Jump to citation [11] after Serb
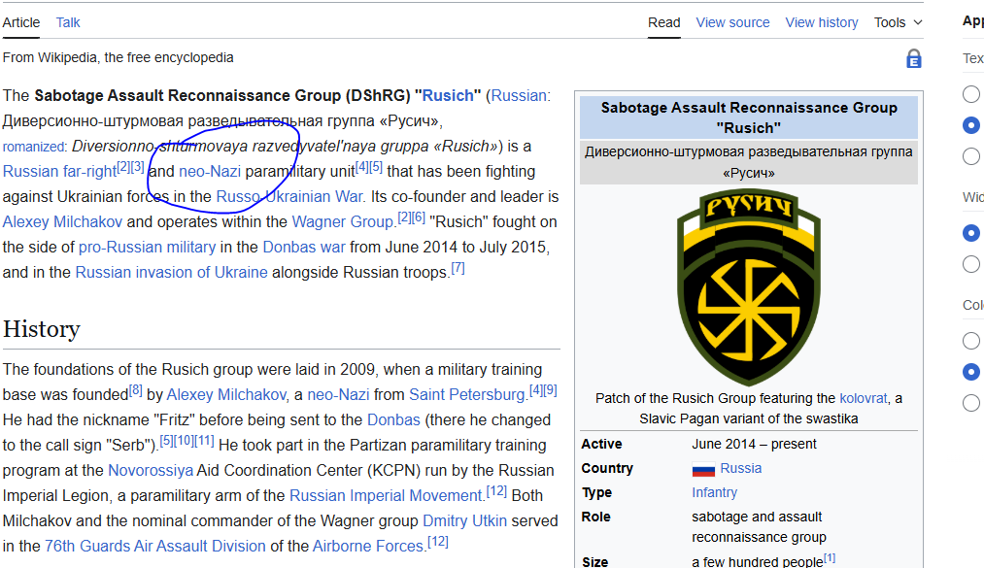The width and height of the screenshot is (984, 568). (204, 440)
